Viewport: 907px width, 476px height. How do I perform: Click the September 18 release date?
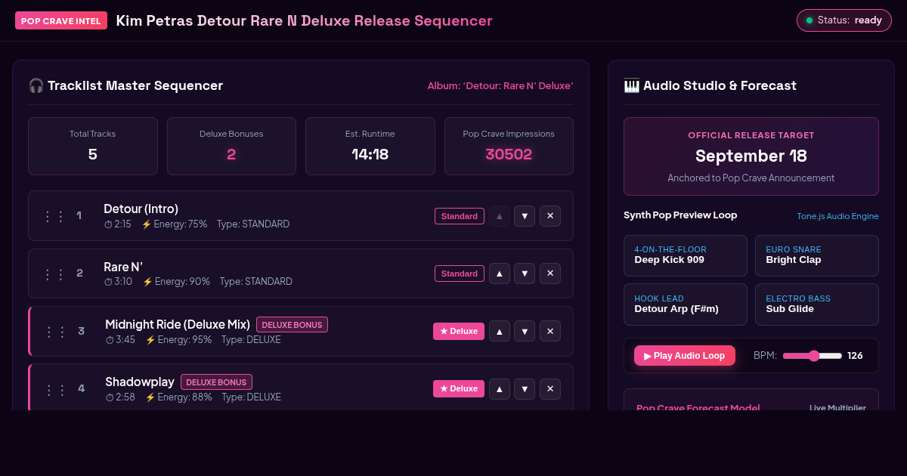[x=751, y=156]
